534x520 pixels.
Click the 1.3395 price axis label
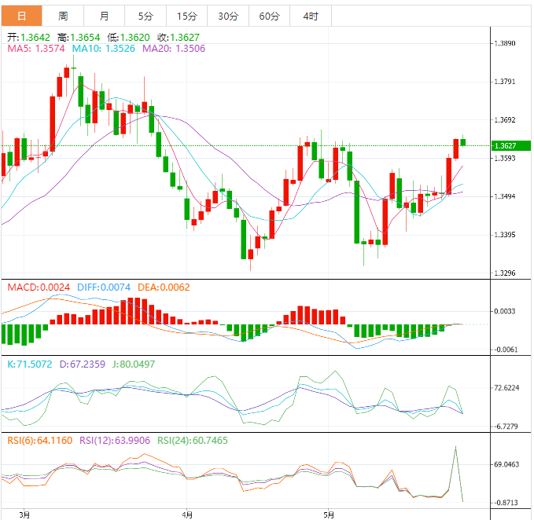pos(505,235)
